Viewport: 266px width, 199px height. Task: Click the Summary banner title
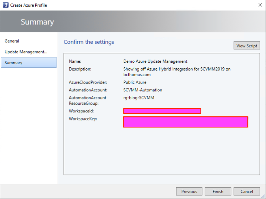37,22
